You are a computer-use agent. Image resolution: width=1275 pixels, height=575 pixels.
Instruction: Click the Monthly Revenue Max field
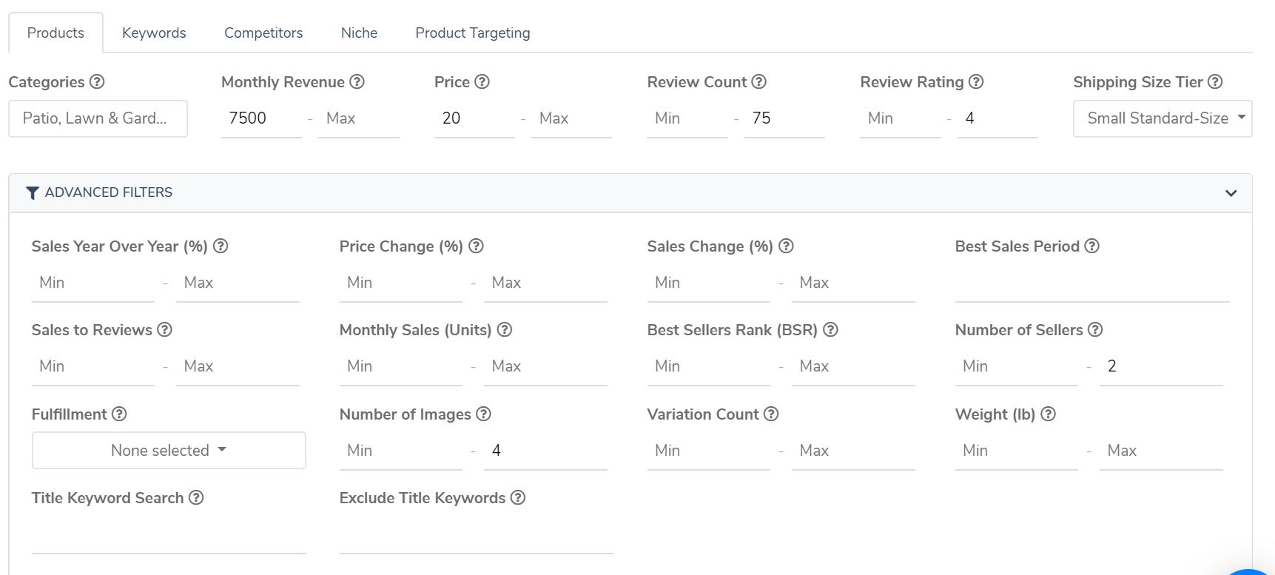coord(358,118)
